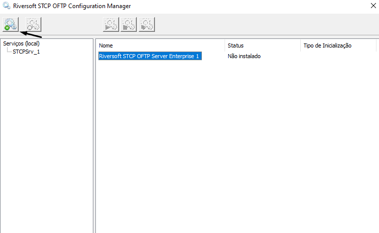Click the disabled remove service gear icon
Screen dimensions: 379x233
click(33, 24)
